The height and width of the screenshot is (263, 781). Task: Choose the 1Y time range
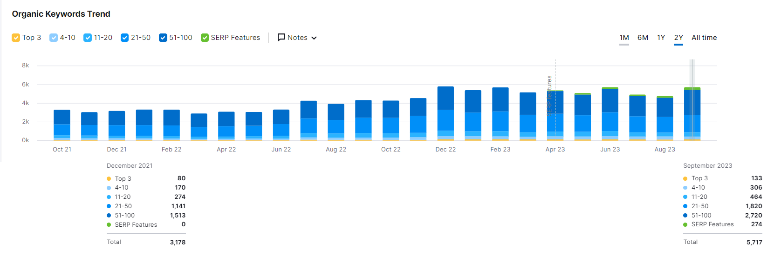point(661,38)
